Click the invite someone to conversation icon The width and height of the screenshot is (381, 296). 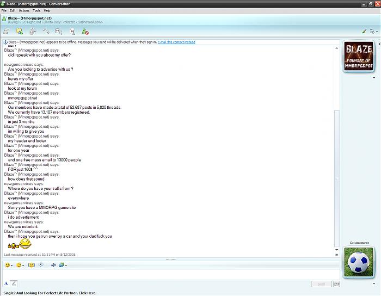(7, 31)
